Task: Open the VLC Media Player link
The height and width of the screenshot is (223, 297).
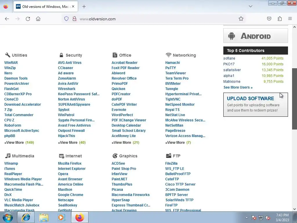Action: click(19, 200)
